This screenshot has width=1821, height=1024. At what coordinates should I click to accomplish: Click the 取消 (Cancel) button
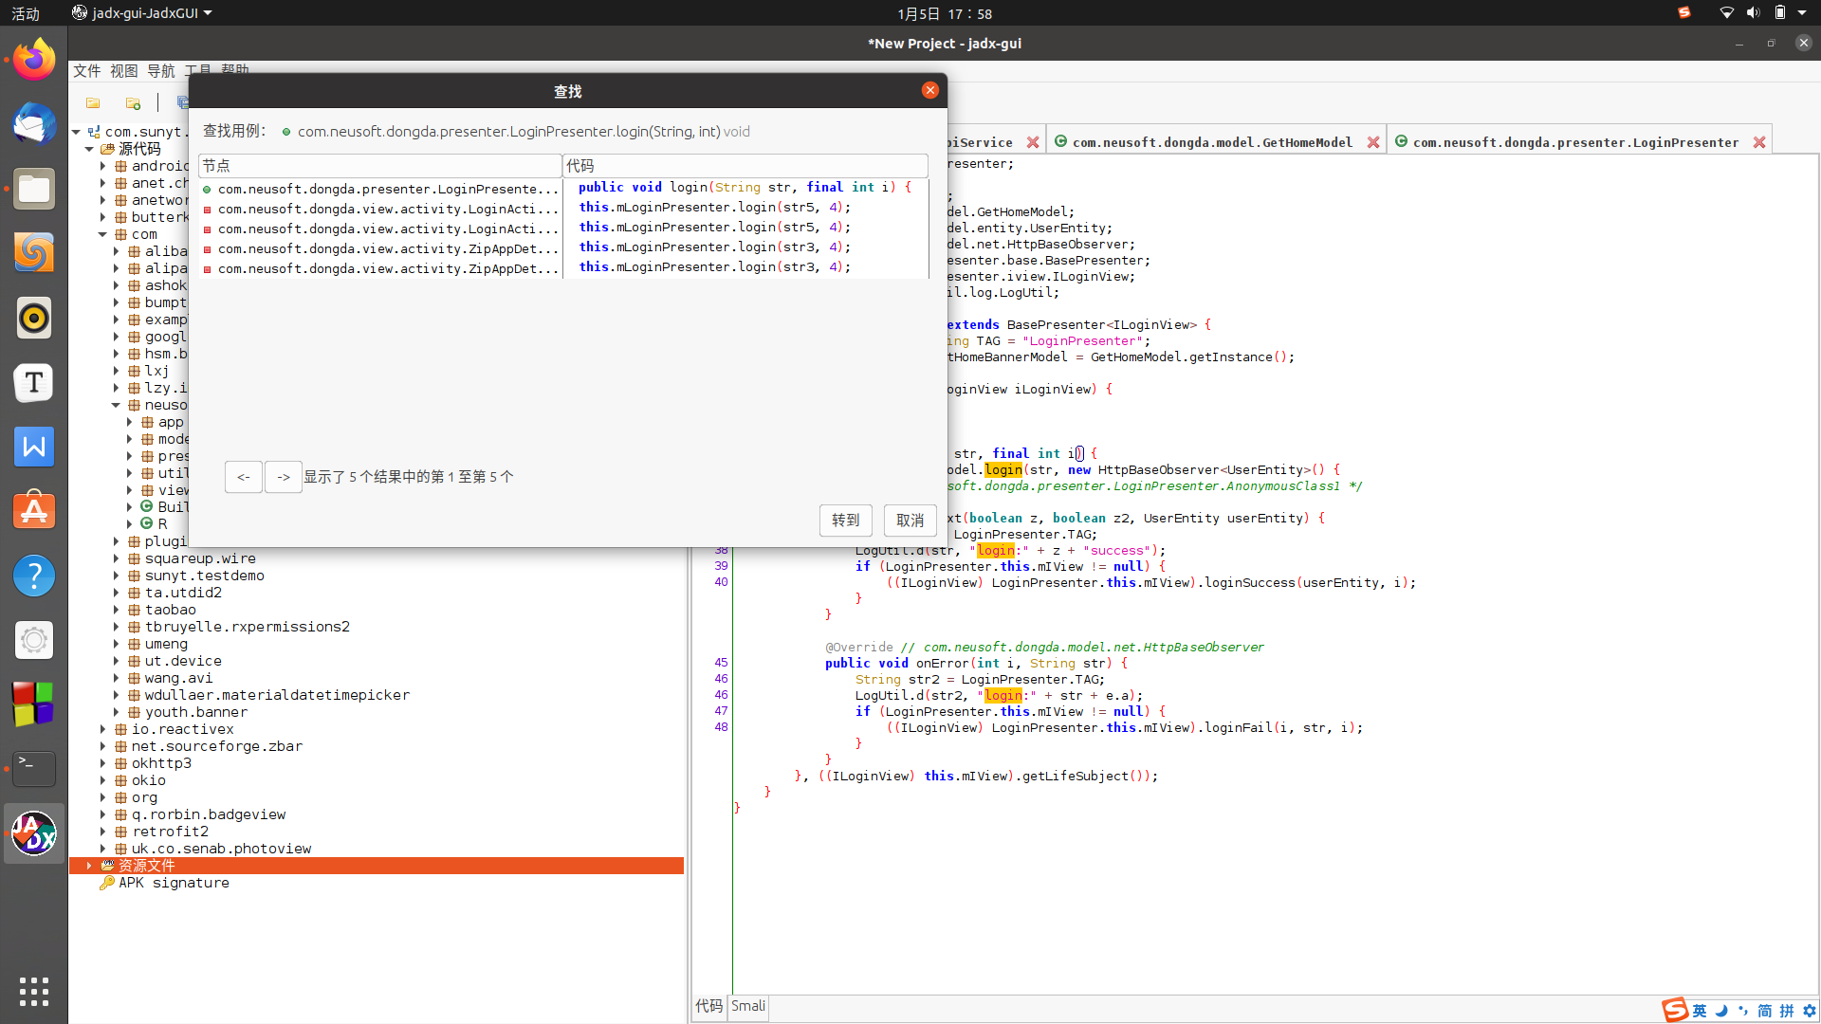click(910, 521)
